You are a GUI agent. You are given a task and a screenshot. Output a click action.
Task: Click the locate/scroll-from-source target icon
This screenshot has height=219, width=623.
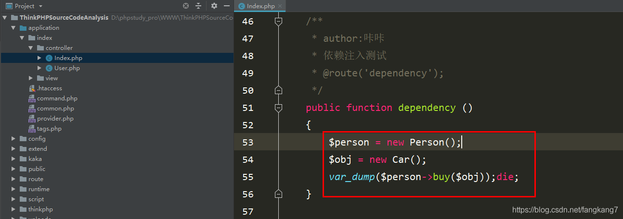tap(186, 6)
